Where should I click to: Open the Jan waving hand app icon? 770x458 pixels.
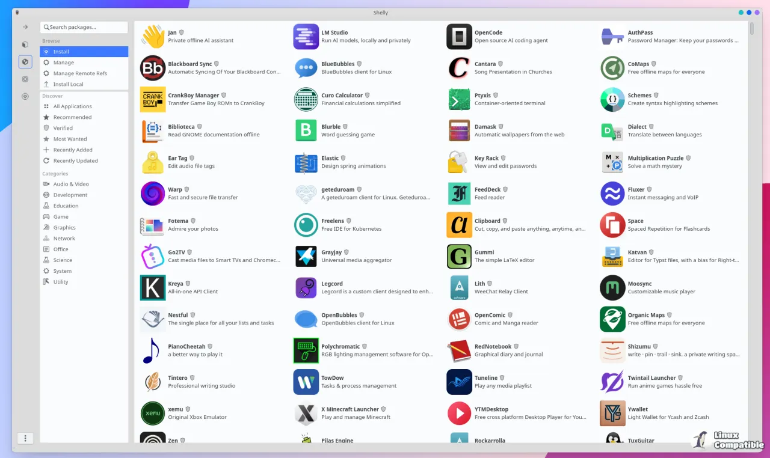coord(153,37)
